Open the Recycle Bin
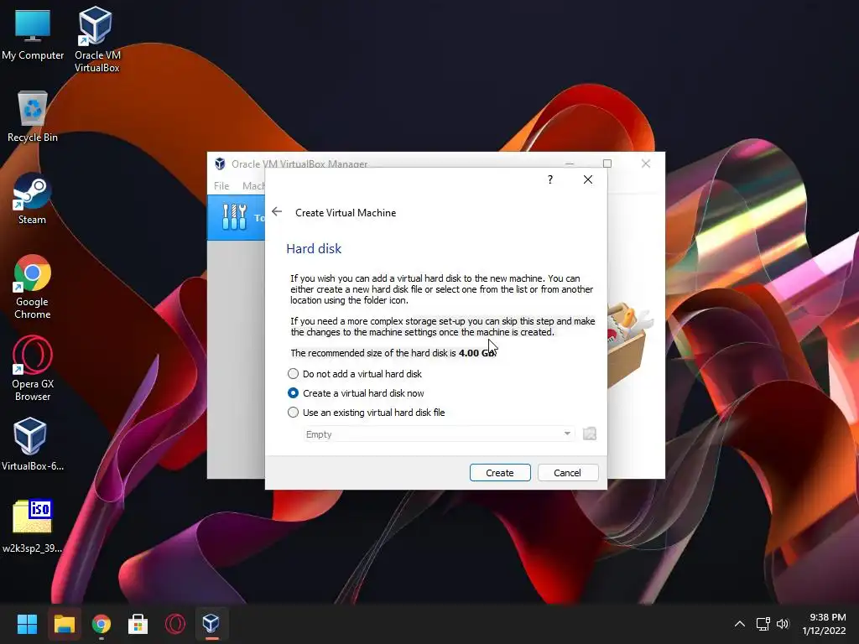 [33, 116]
